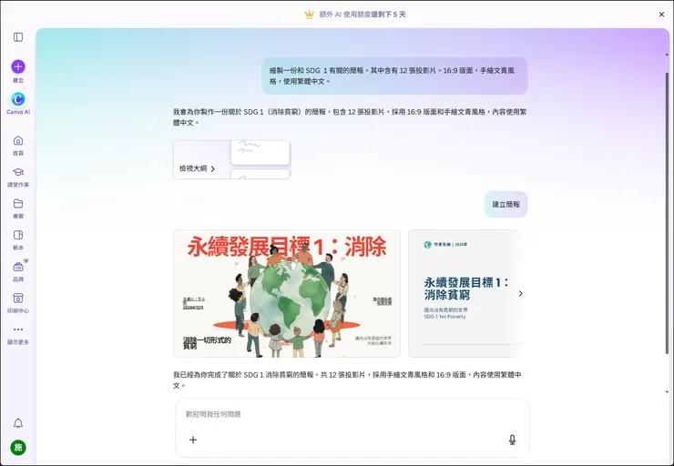674x466 pixels.
Task: Click the plus attachment icon in prompt box
Action: coord(193,440)
